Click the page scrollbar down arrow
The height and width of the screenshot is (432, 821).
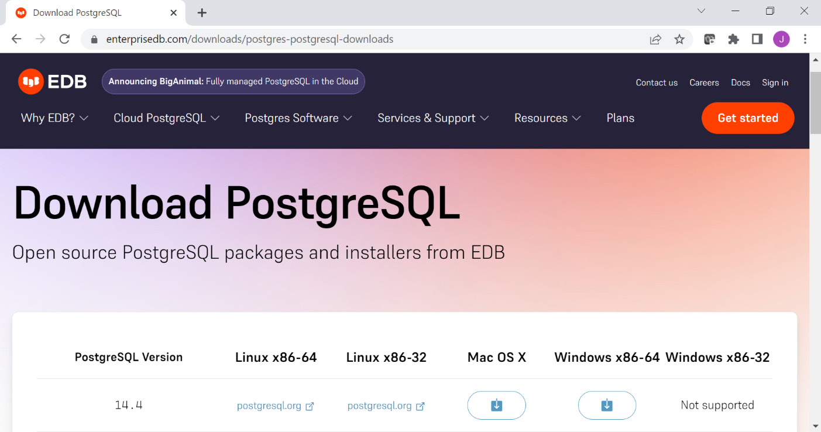(815, 426)
